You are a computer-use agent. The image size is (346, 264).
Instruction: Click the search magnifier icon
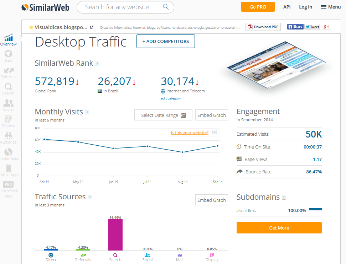166,7
